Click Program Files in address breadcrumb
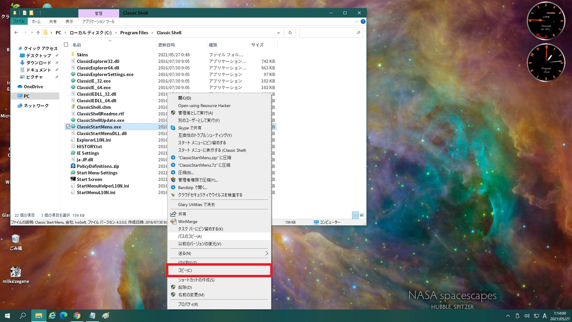The height and width of the screenshot is (322, 572). point(134,33)
